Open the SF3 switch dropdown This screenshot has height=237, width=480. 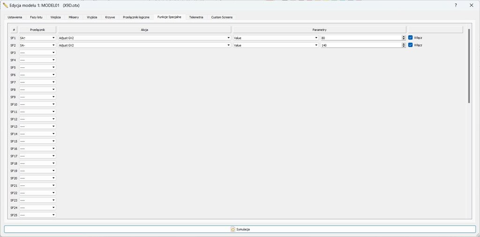(x=37, y=52)
